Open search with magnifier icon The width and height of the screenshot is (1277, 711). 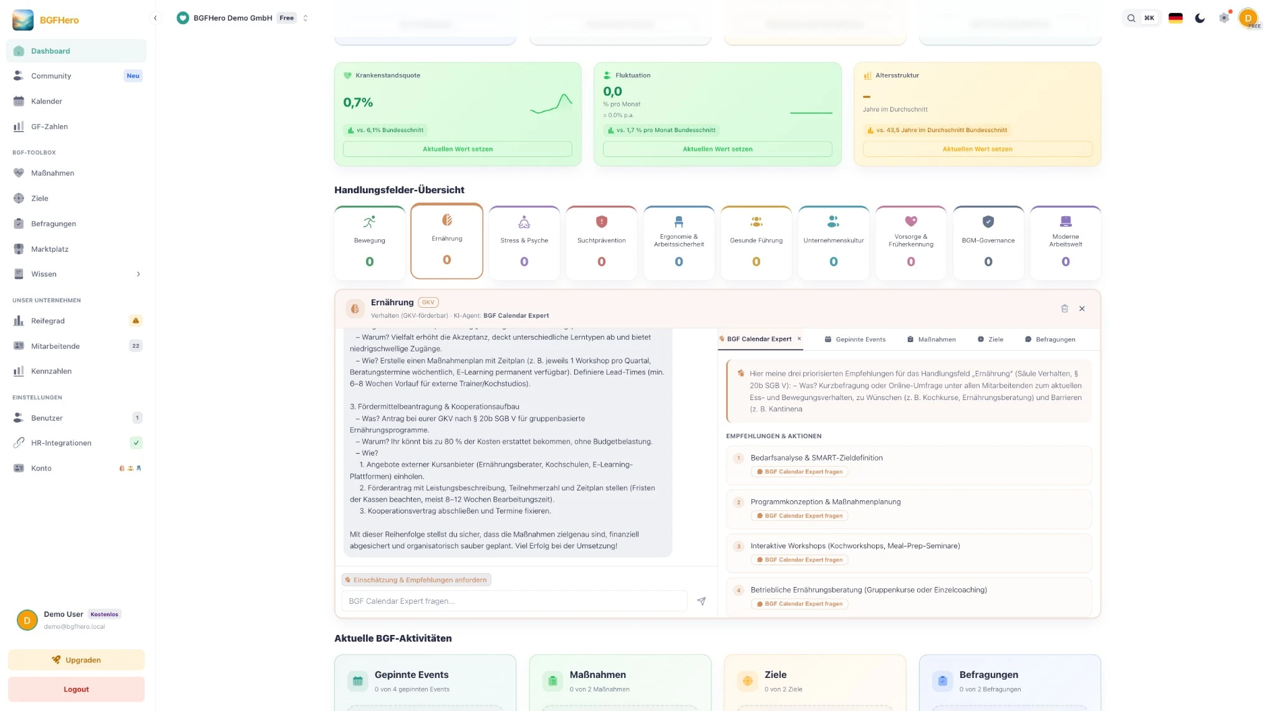tap(1130, 18)
